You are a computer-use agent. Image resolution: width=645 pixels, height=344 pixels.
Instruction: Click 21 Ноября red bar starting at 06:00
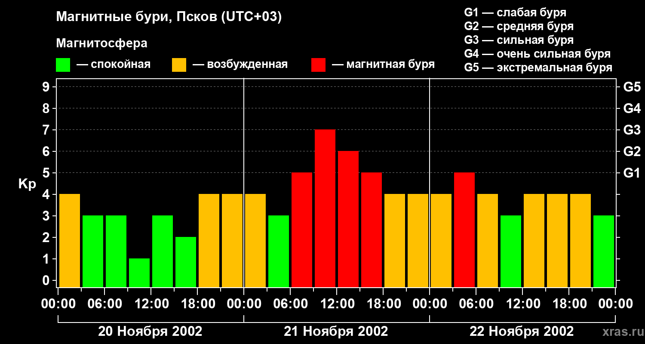point(302,230)
